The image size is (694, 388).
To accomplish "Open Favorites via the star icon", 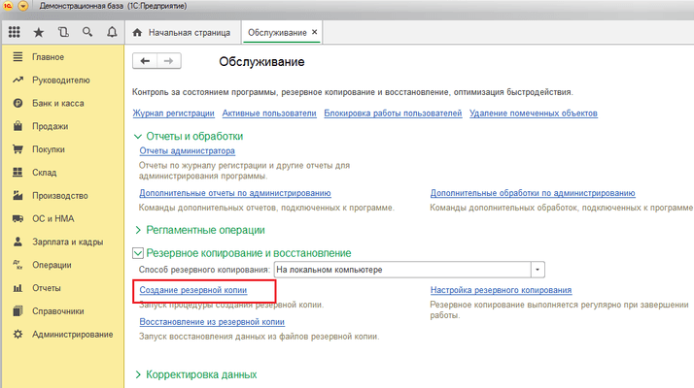I will 39,32.
